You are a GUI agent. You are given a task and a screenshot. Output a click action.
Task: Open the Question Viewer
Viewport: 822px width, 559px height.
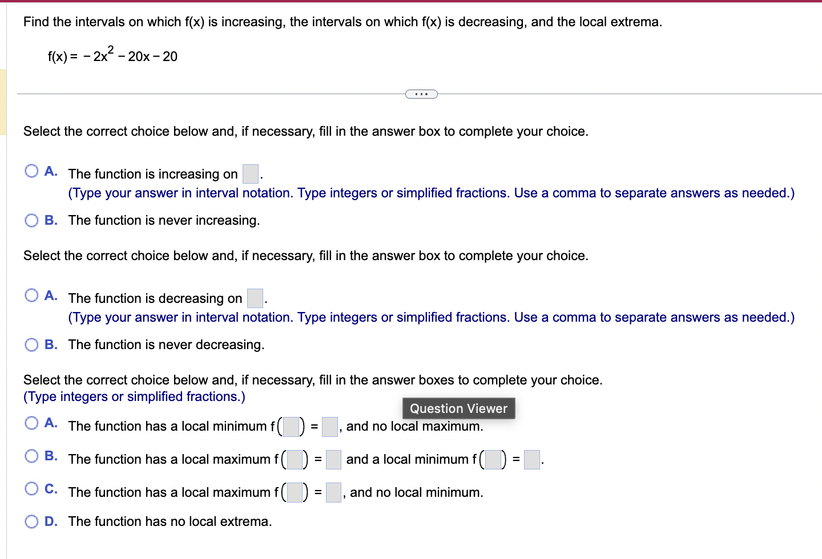click(x=458, y=408)
